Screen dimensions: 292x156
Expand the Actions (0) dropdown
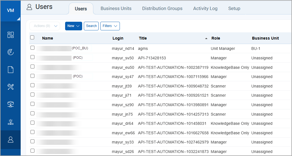pyautogui.click(x=45, y=26)
